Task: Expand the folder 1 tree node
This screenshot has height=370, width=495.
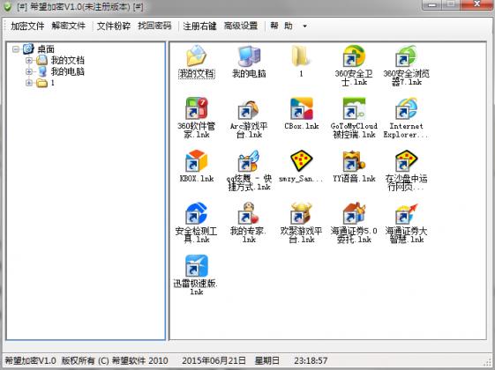Action: point(29,83)
